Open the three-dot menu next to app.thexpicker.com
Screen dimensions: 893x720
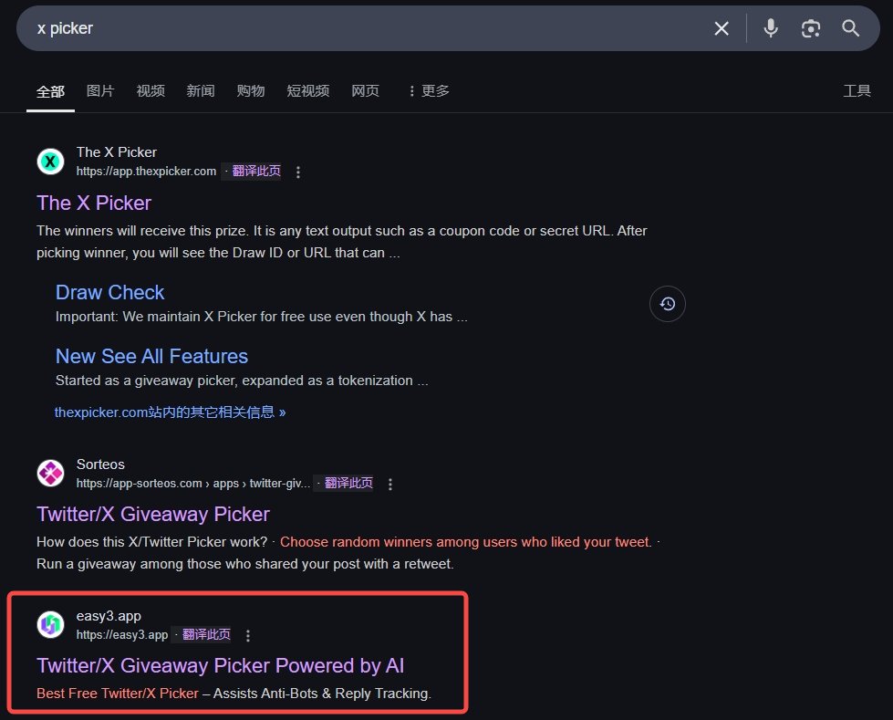pyautogui.click(x=298, y=172)
